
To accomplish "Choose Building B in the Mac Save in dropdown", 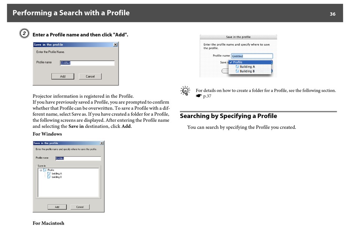I will (x=250, y=71).
